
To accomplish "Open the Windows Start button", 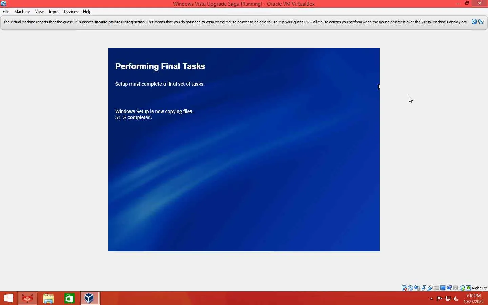I will (8, 298).
